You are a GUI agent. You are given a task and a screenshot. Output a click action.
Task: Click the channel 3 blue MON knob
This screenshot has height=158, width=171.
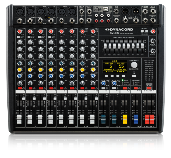pos(41,76)
